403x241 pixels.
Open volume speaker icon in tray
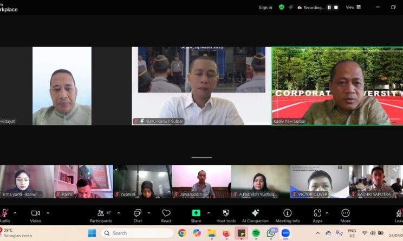(373, 233)
